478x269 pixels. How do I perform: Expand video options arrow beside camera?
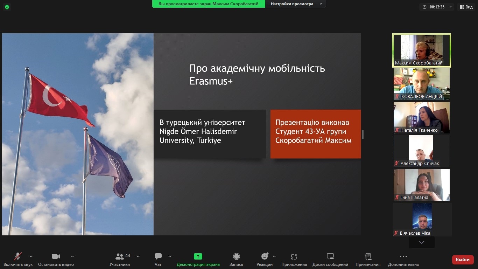click(72, 256)
